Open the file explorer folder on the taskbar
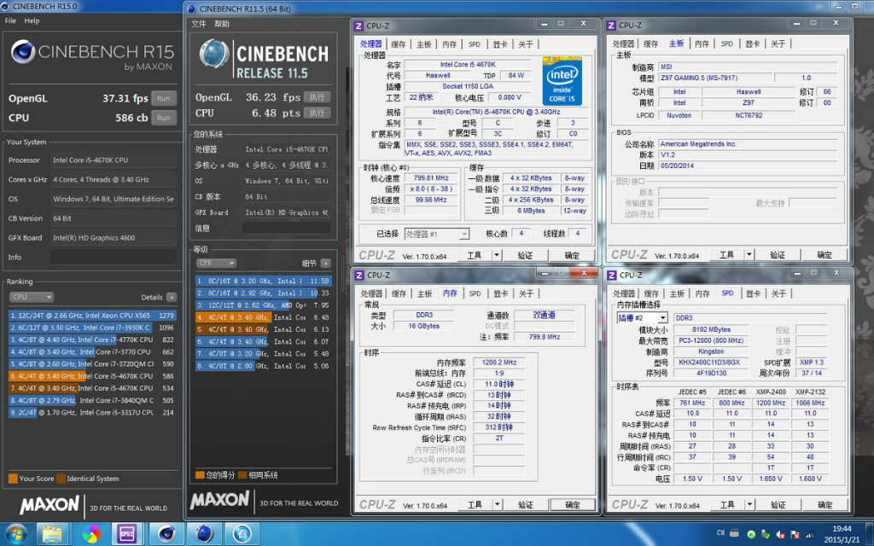The height and width of the screenshot is (546, 874). coord(52,534)
